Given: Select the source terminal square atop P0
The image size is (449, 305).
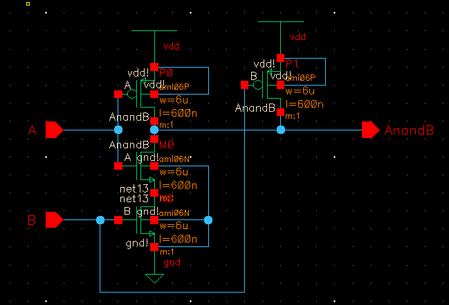Looking at the screenshot, I should pyautogui.click(x=154, y=67).
